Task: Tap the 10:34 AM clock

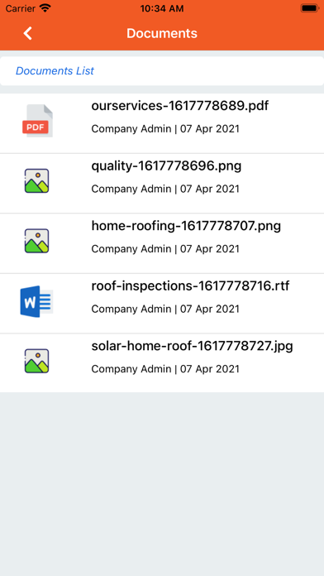Action: [x=162, y=8]
